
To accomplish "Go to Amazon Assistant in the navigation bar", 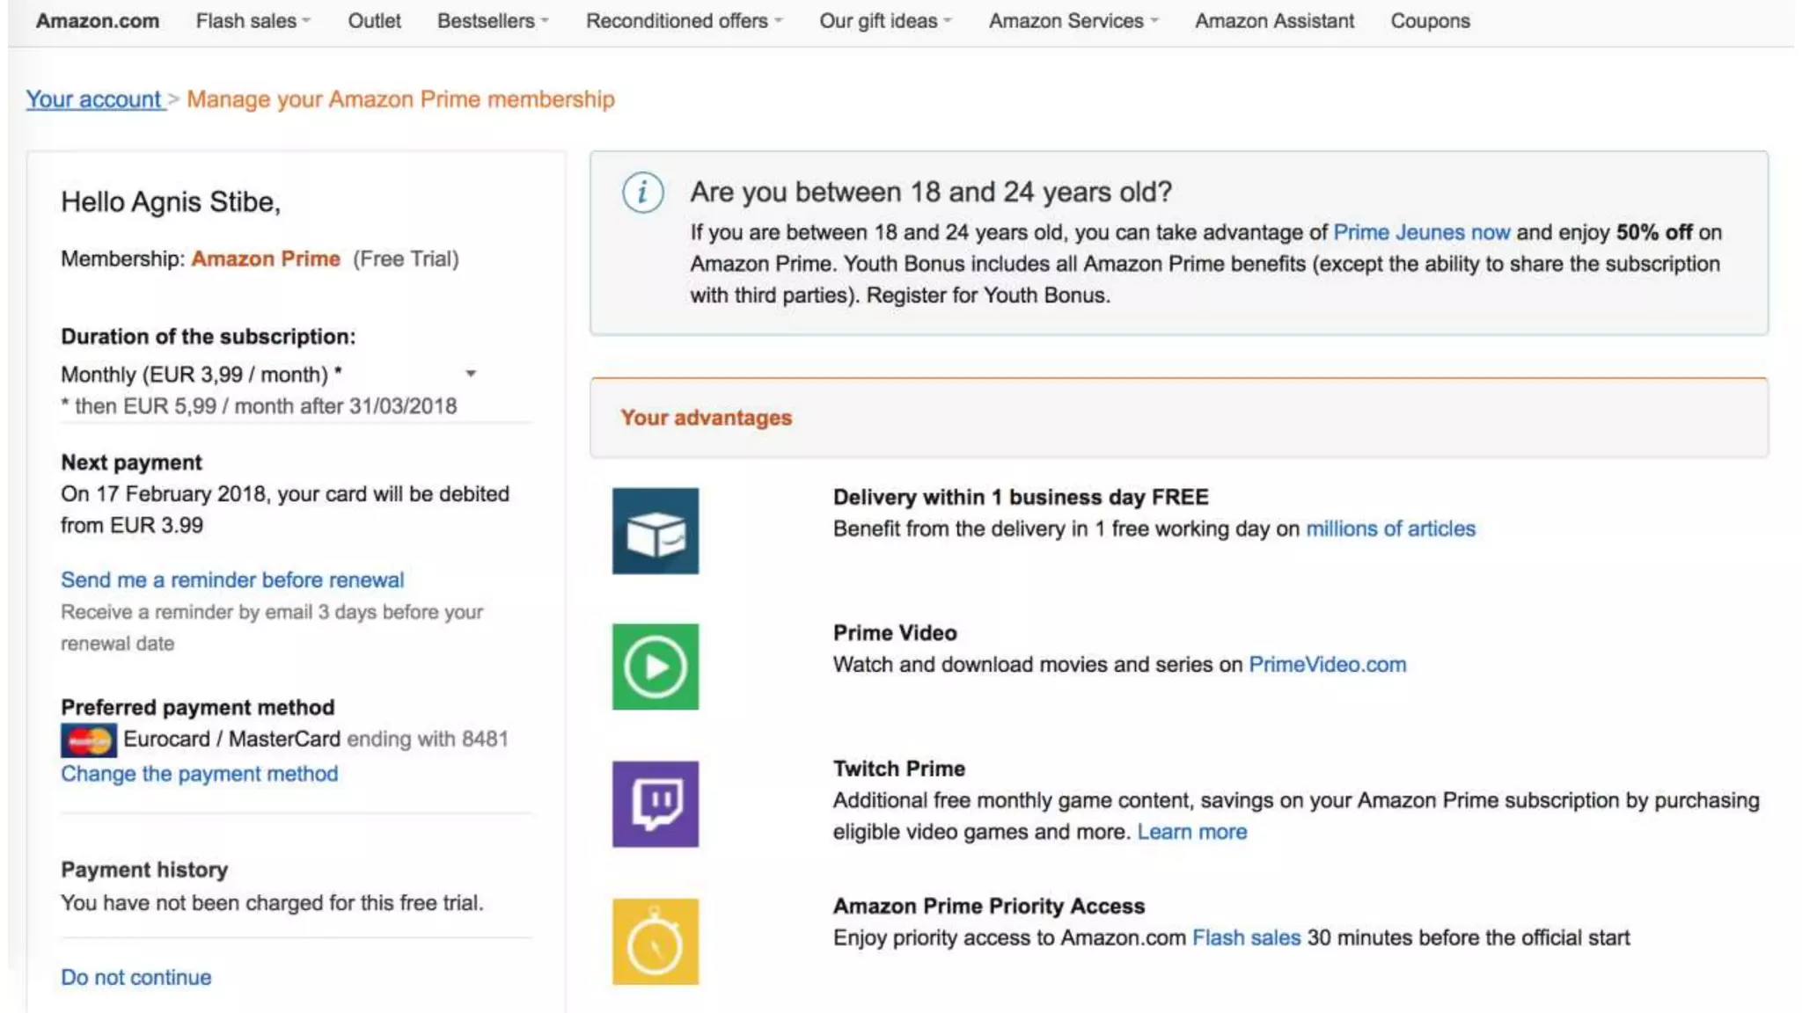I will coord(1274,21).
